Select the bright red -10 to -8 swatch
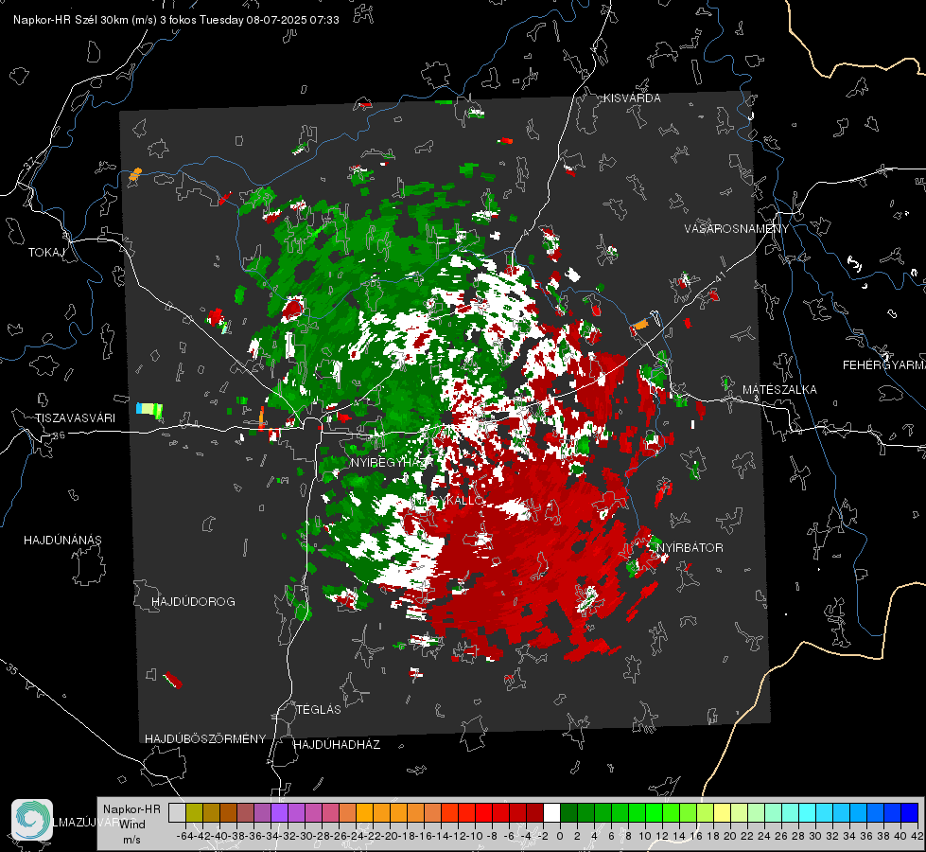This screenshot has width=926, height=852. (483, 812)
